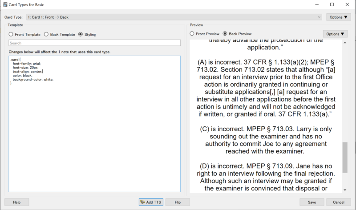356x210 pixels.
Task: Select the Back Template radio button
Action: click(x=46, y=34)
